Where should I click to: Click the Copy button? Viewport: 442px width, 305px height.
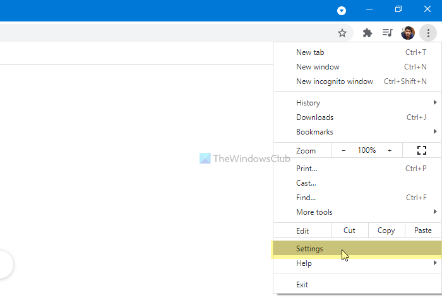point(386,230)
